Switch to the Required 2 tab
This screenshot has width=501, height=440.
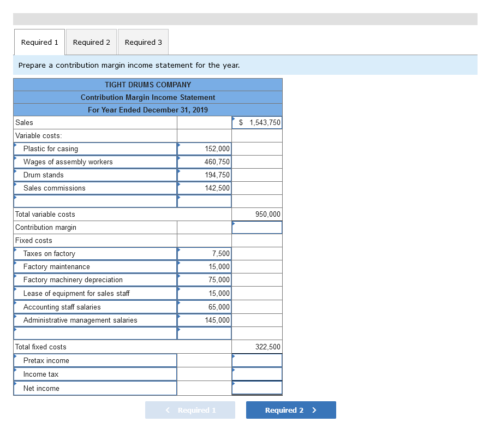pos(91,41)
